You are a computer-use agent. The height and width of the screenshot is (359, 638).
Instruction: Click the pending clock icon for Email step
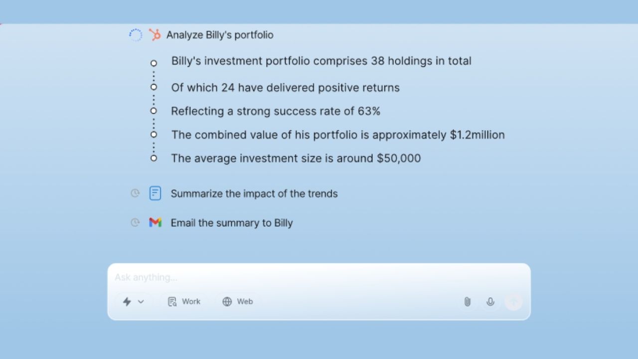(135, 222)
